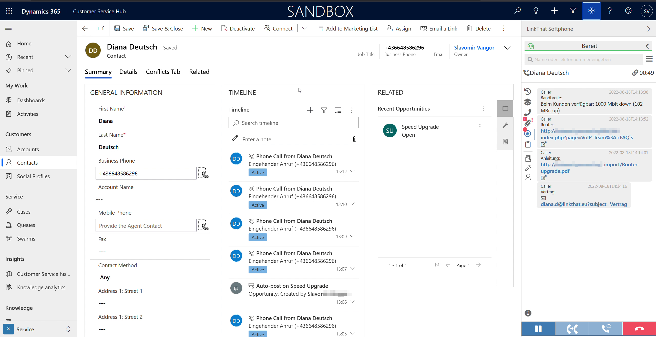This screenshot has height=337, width=656.
Task: Select the Summary tab
Action: 98,72
